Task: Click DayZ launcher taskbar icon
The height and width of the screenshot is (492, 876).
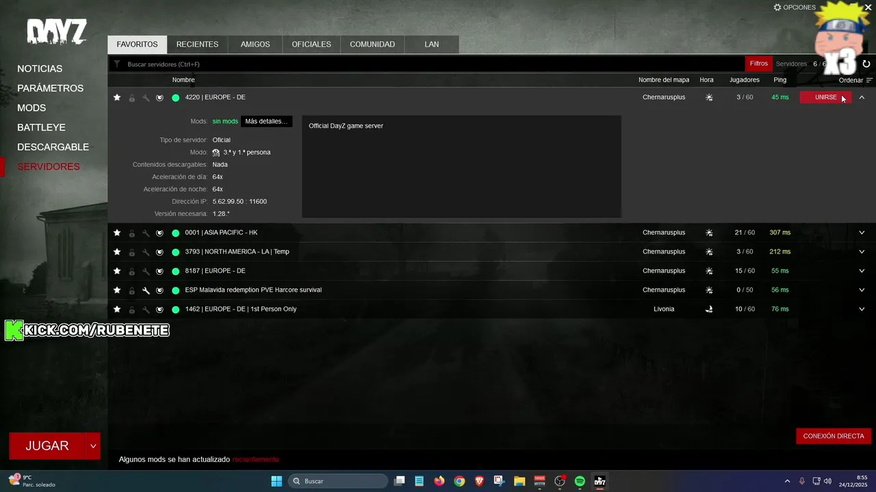Action: (600, 481)
